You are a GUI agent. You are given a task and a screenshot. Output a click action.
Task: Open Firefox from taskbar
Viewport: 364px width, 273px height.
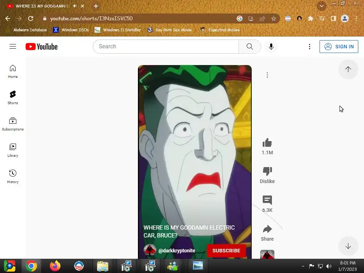pos(55,266)
